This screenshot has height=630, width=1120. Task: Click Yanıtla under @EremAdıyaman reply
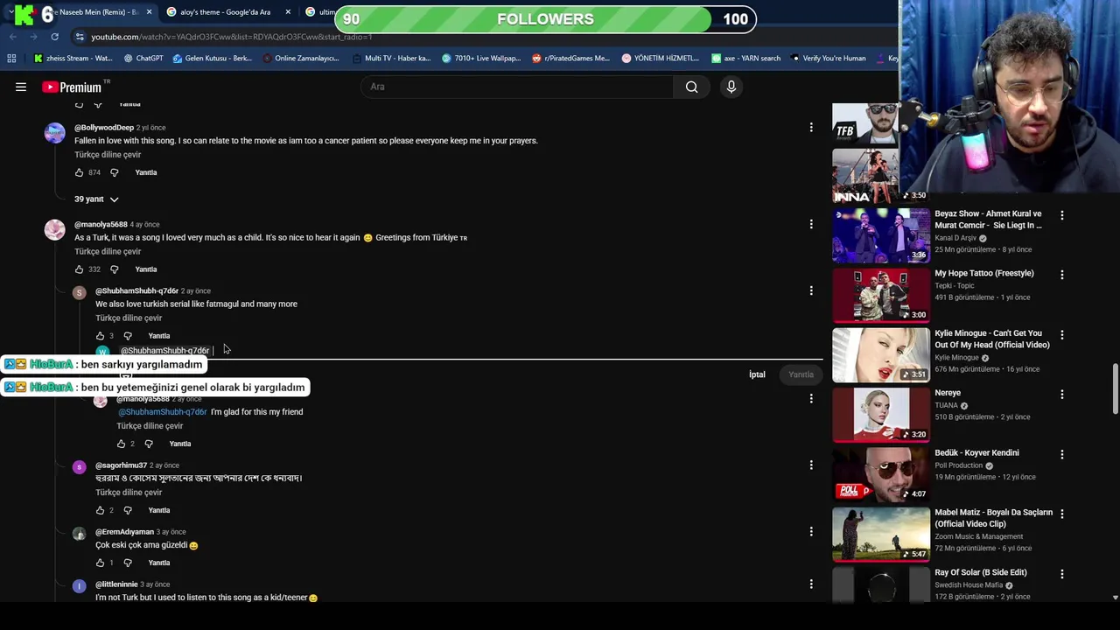159,563
